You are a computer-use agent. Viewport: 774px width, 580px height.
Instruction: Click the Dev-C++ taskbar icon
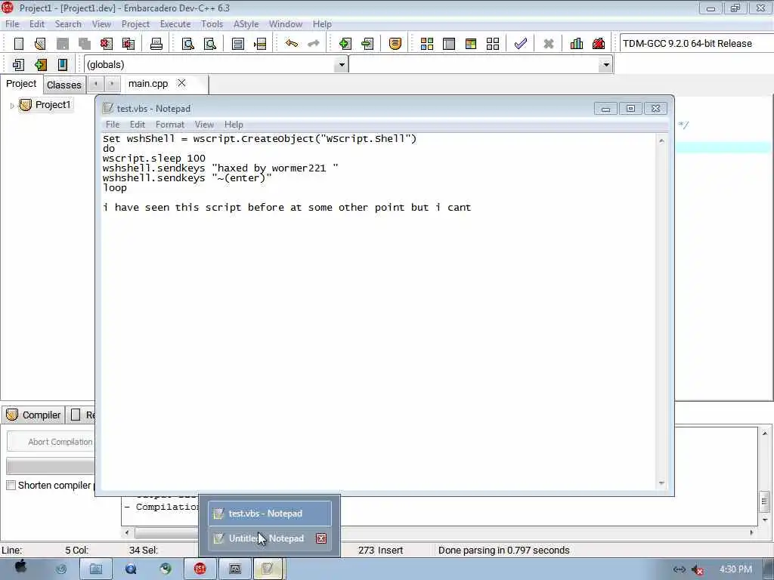[200, 569]
